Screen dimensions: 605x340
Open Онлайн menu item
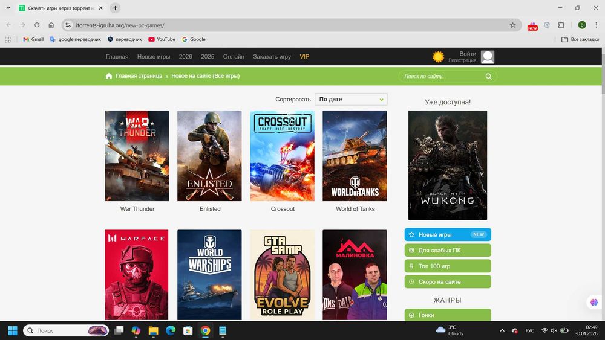click(x=234, y=57)
